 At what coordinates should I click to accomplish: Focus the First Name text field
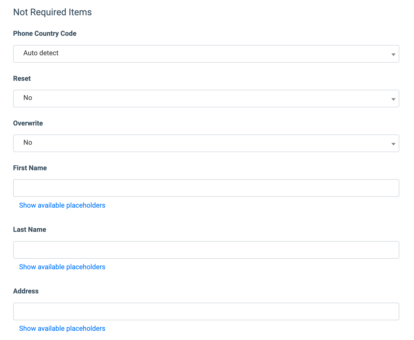(x=206, y=188)
